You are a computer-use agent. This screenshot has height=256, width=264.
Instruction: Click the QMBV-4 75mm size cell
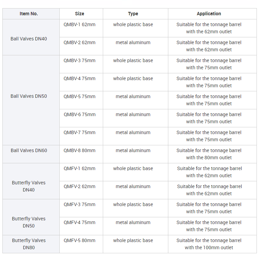(x=79, y=78)
